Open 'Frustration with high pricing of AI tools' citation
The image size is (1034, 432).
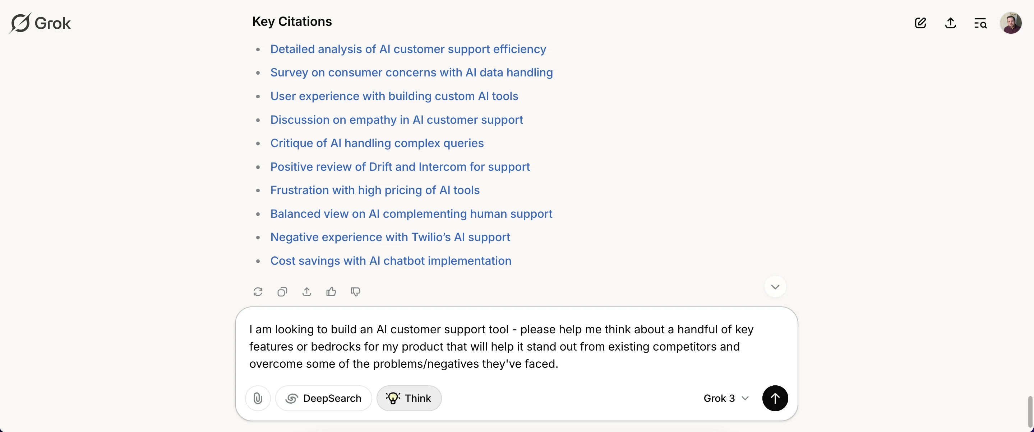(374, 190)
